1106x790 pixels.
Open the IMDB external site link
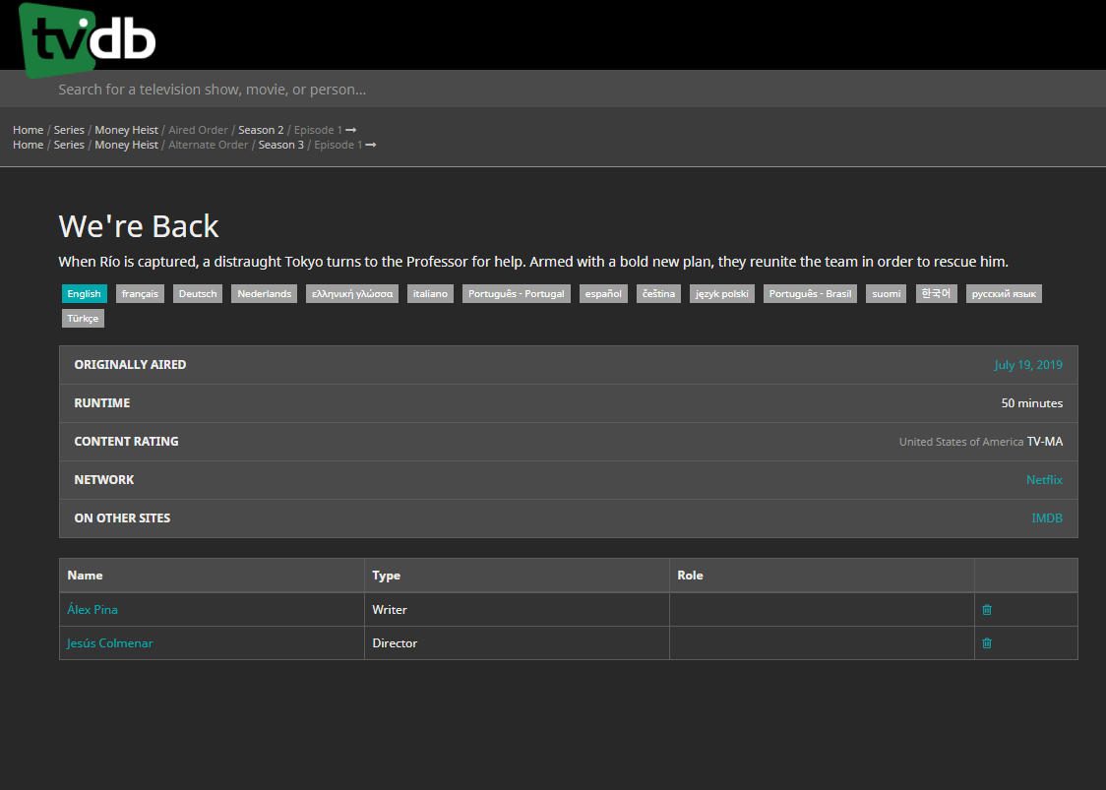[1046, 518]
